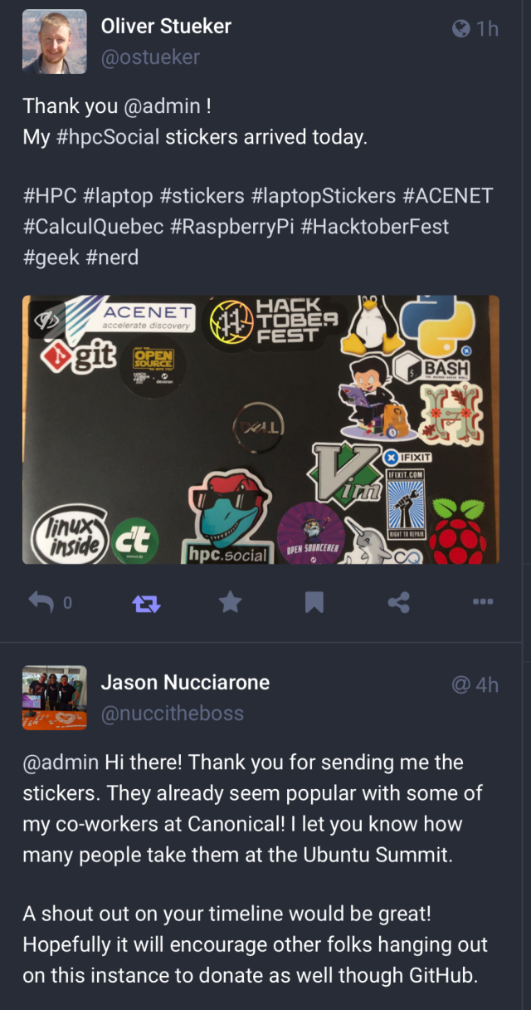Open the @nuccitheboss profile handle
The image size is (531, 1010).
(x=172, y=713)
